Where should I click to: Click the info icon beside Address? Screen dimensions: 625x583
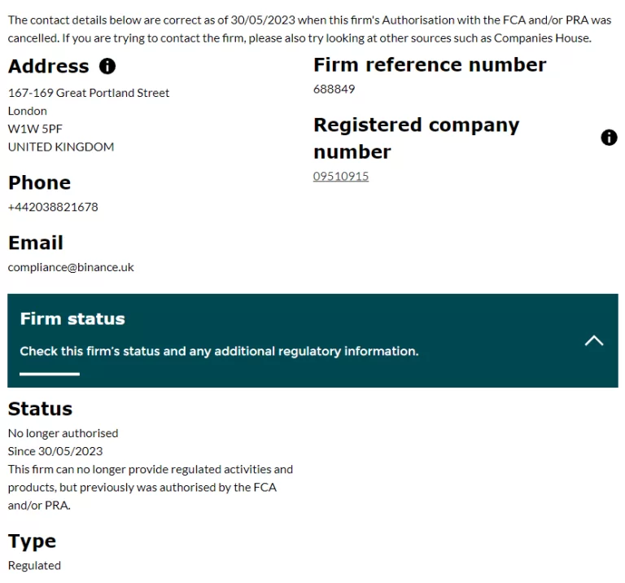pyautogui.click(x=107, y=67)
